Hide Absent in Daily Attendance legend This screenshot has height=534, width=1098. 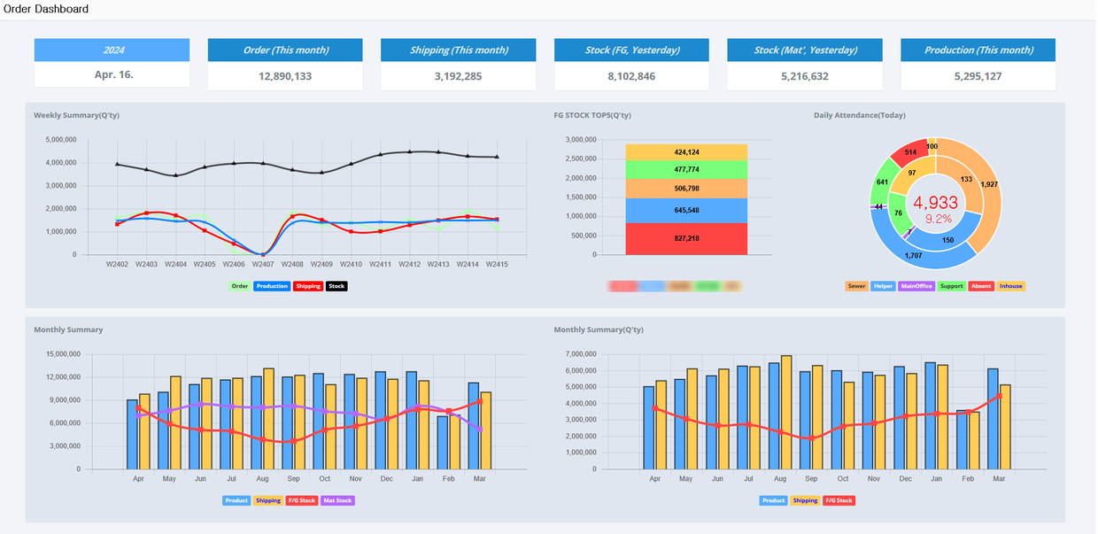coord(981,286)
